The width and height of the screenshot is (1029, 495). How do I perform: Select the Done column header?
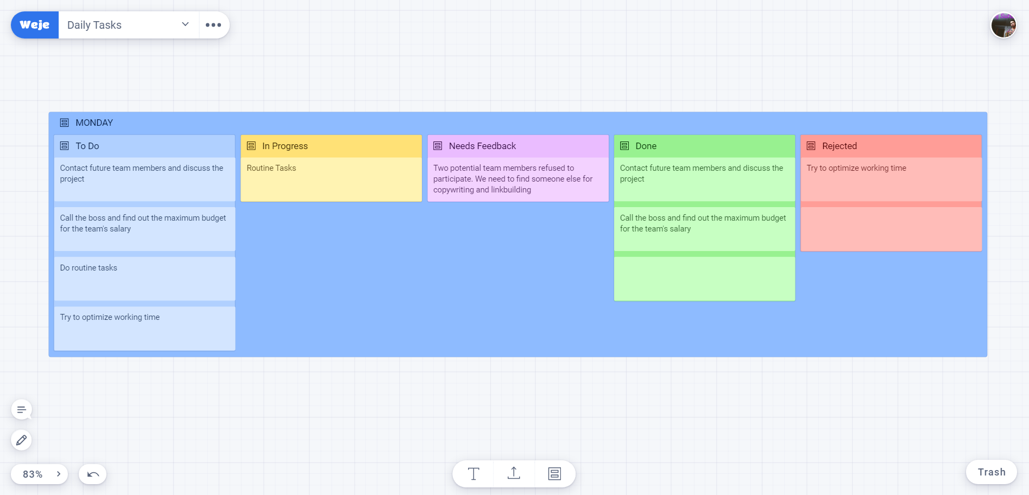tap(704, 146)
